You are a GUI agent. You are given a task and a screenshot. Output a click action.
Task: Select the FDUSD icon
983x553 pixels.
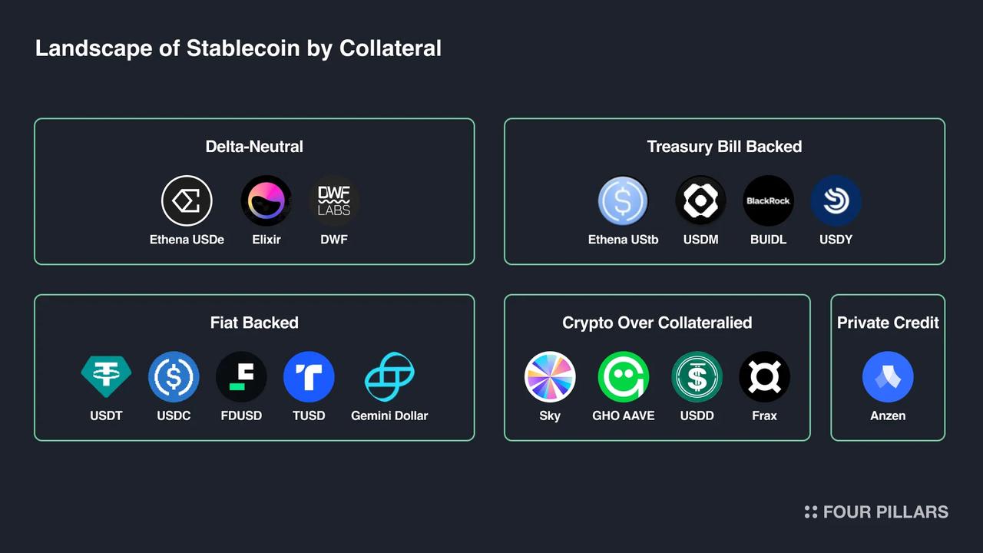click(241, 377)
